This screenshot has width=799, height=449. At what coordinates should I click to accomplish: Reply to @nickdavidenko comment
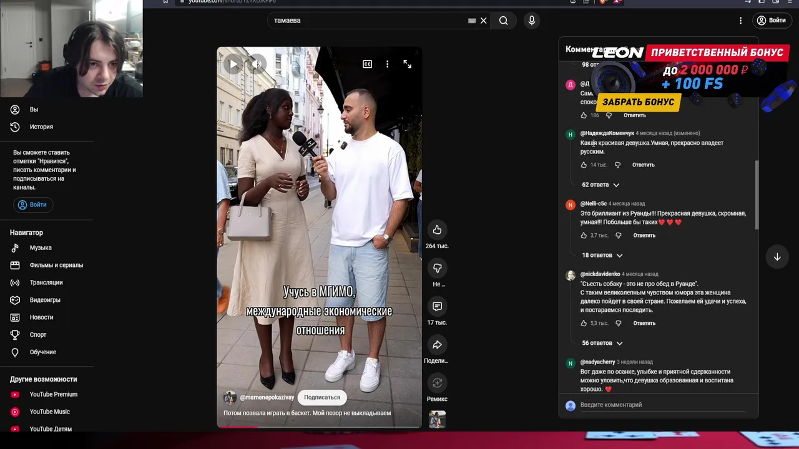click(x=644, y=323)
